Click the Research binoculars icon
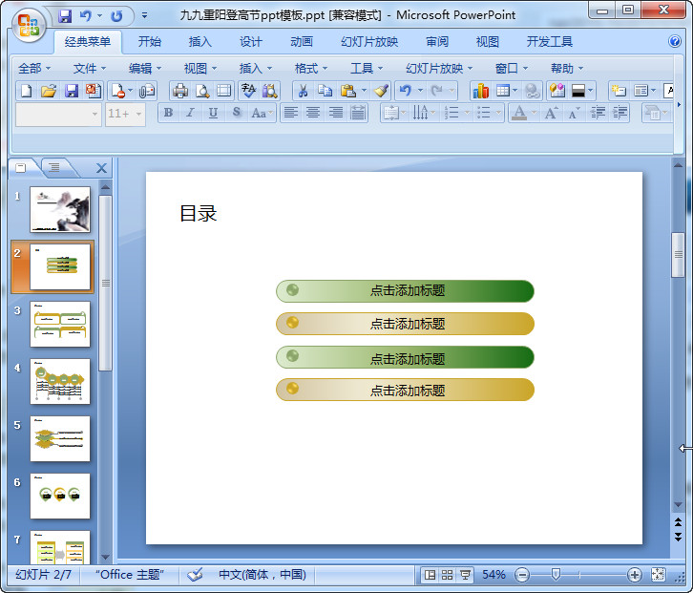 pyautogui.click(x=270, y=91)
